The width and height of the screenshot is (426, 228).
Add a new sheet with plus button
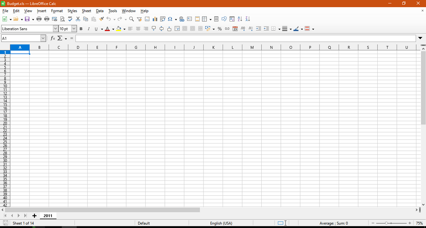pyautogui.click(x=34, y=216)
